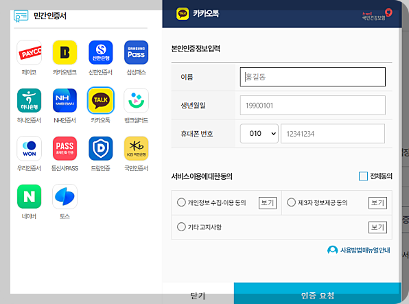Focus the phone number input field
This screenshot has height=304, width=409.
(333, 134)
